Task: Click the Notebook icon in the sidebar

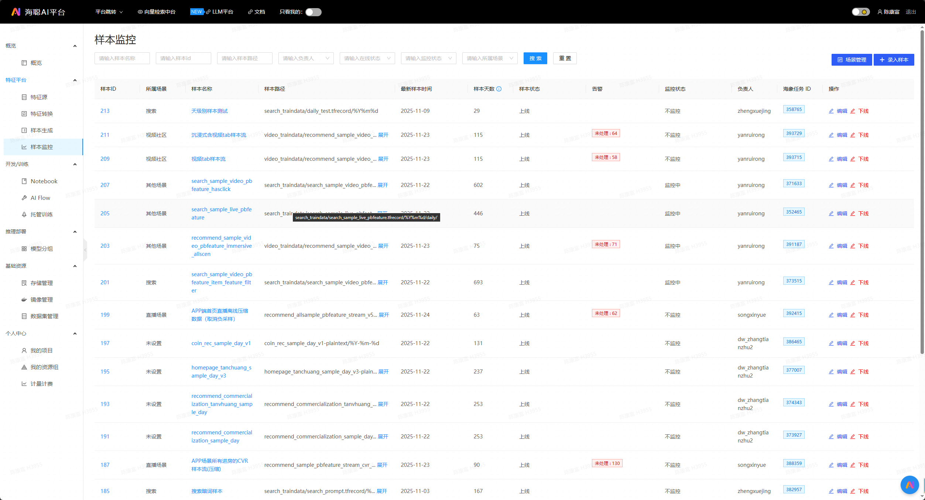Action: point(24,181)
